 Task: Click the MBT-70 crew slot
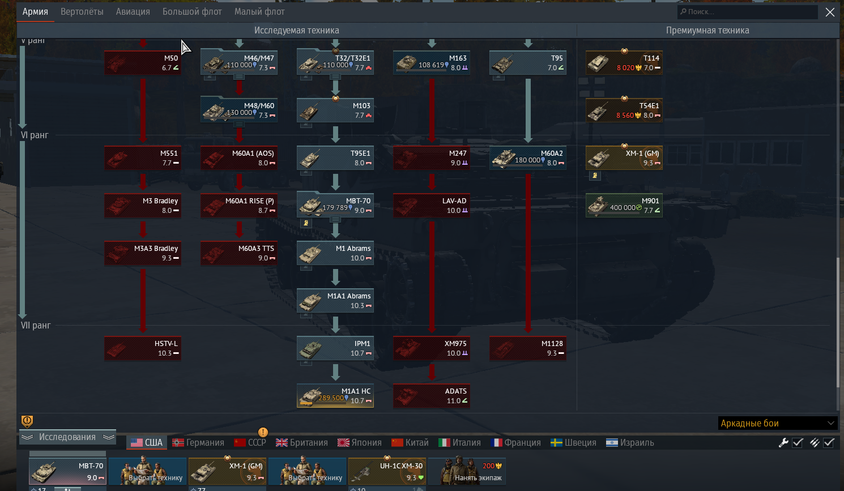coord(67,471)
